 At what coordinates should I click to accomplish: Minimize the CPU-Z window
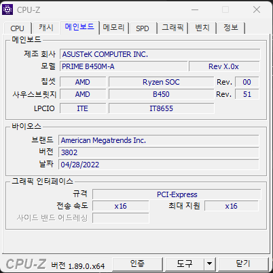pyautogui.click(x=195, y=9)
